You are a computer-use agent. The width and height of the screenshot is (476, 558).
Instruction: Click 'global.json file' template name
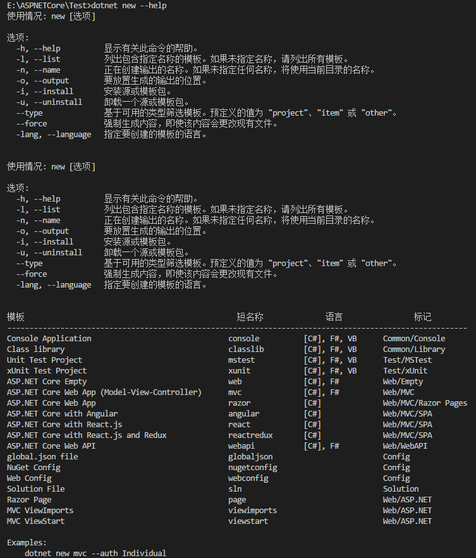click(42, 457)
